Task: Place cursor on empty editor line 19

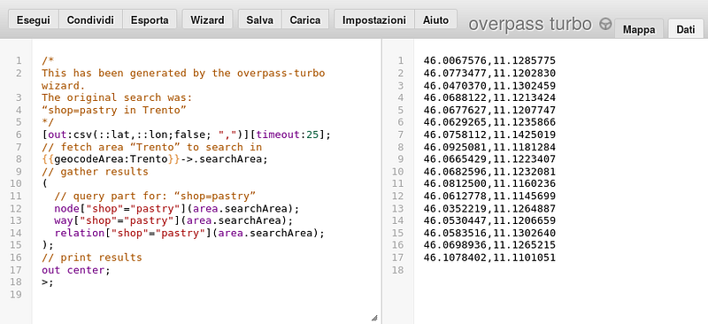Action: pyautogui.click(x=207, y=295)
